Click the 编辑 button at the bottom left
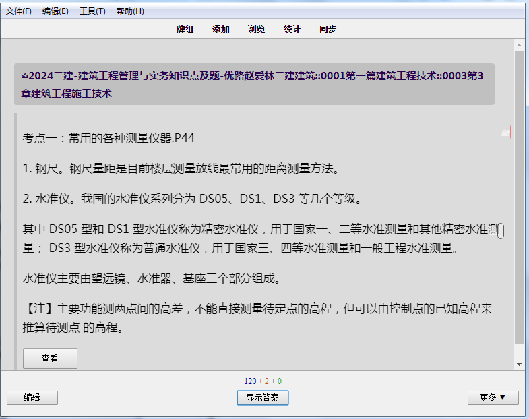 (32, 397)
